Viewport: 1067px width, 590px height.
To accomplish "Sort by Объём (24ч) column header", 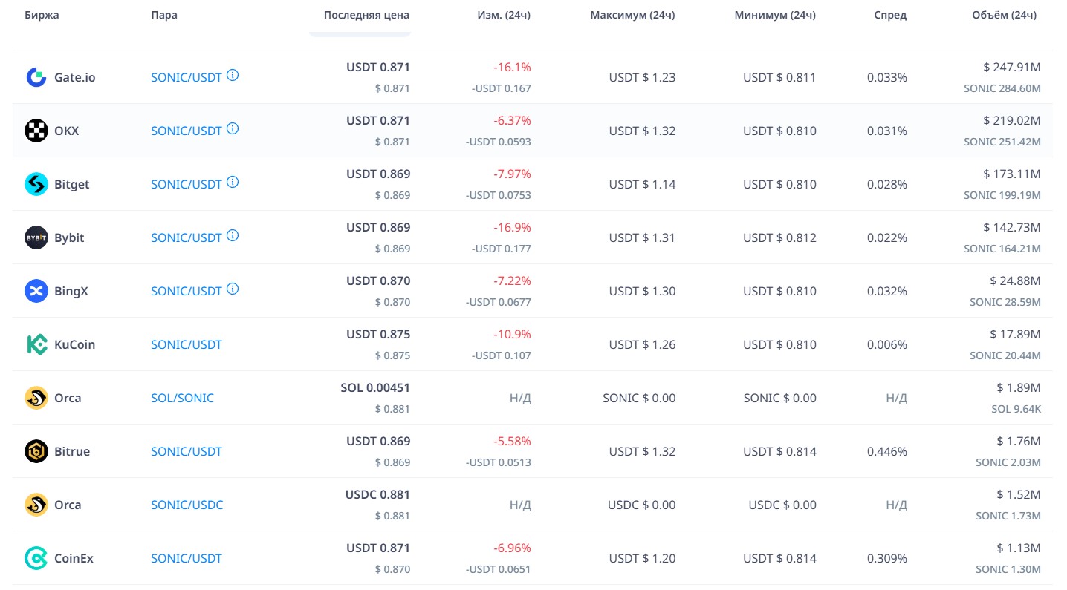I will tap(1004, 15).
